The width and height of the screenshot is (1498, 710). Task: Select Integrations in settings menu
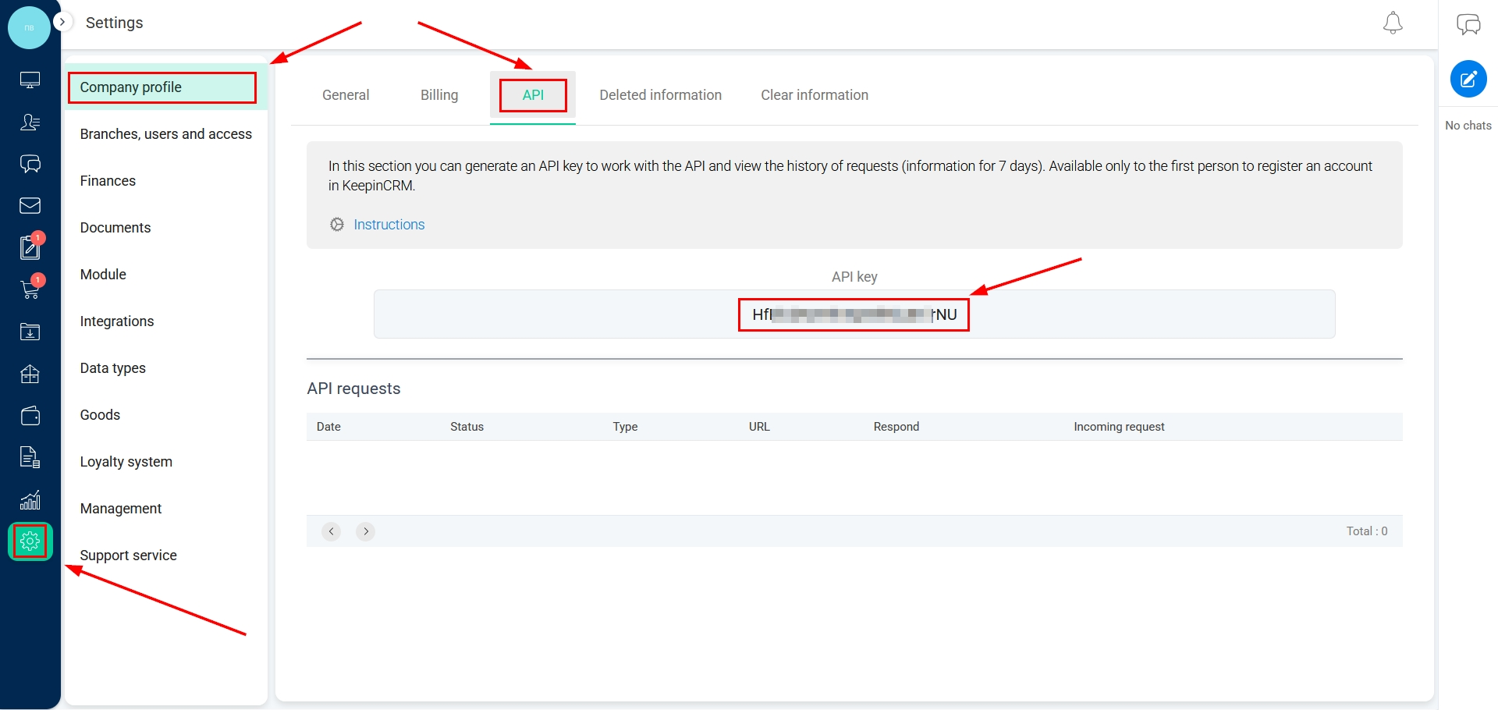(117, 321)
